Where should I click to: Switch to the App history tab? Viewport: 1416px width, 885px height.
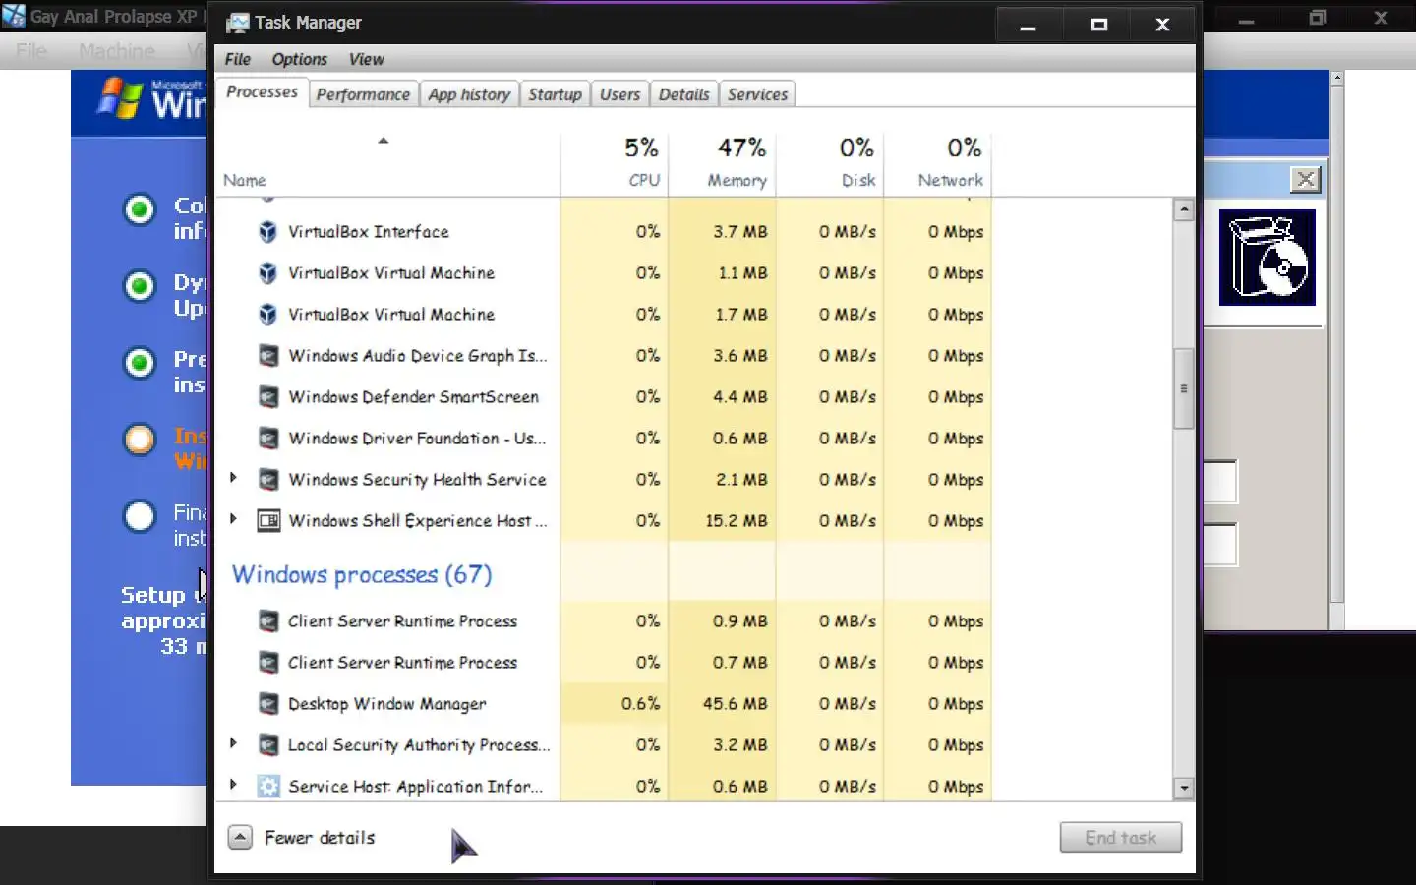click(x=469, y=94)
